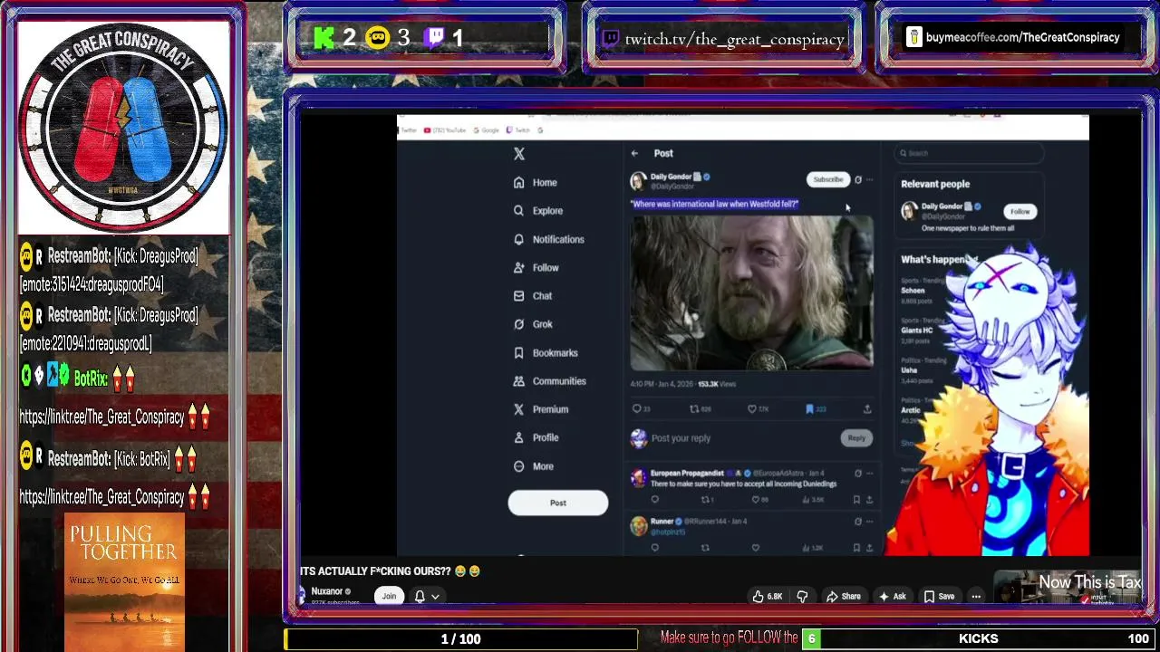1160x652 pixels.
Task: Click the X logo in the sidebar
Action: coord(519,154)
